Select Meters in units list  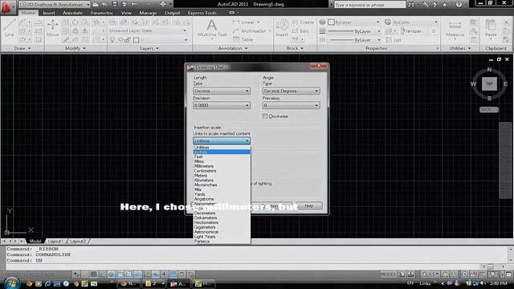pos(222,175)
